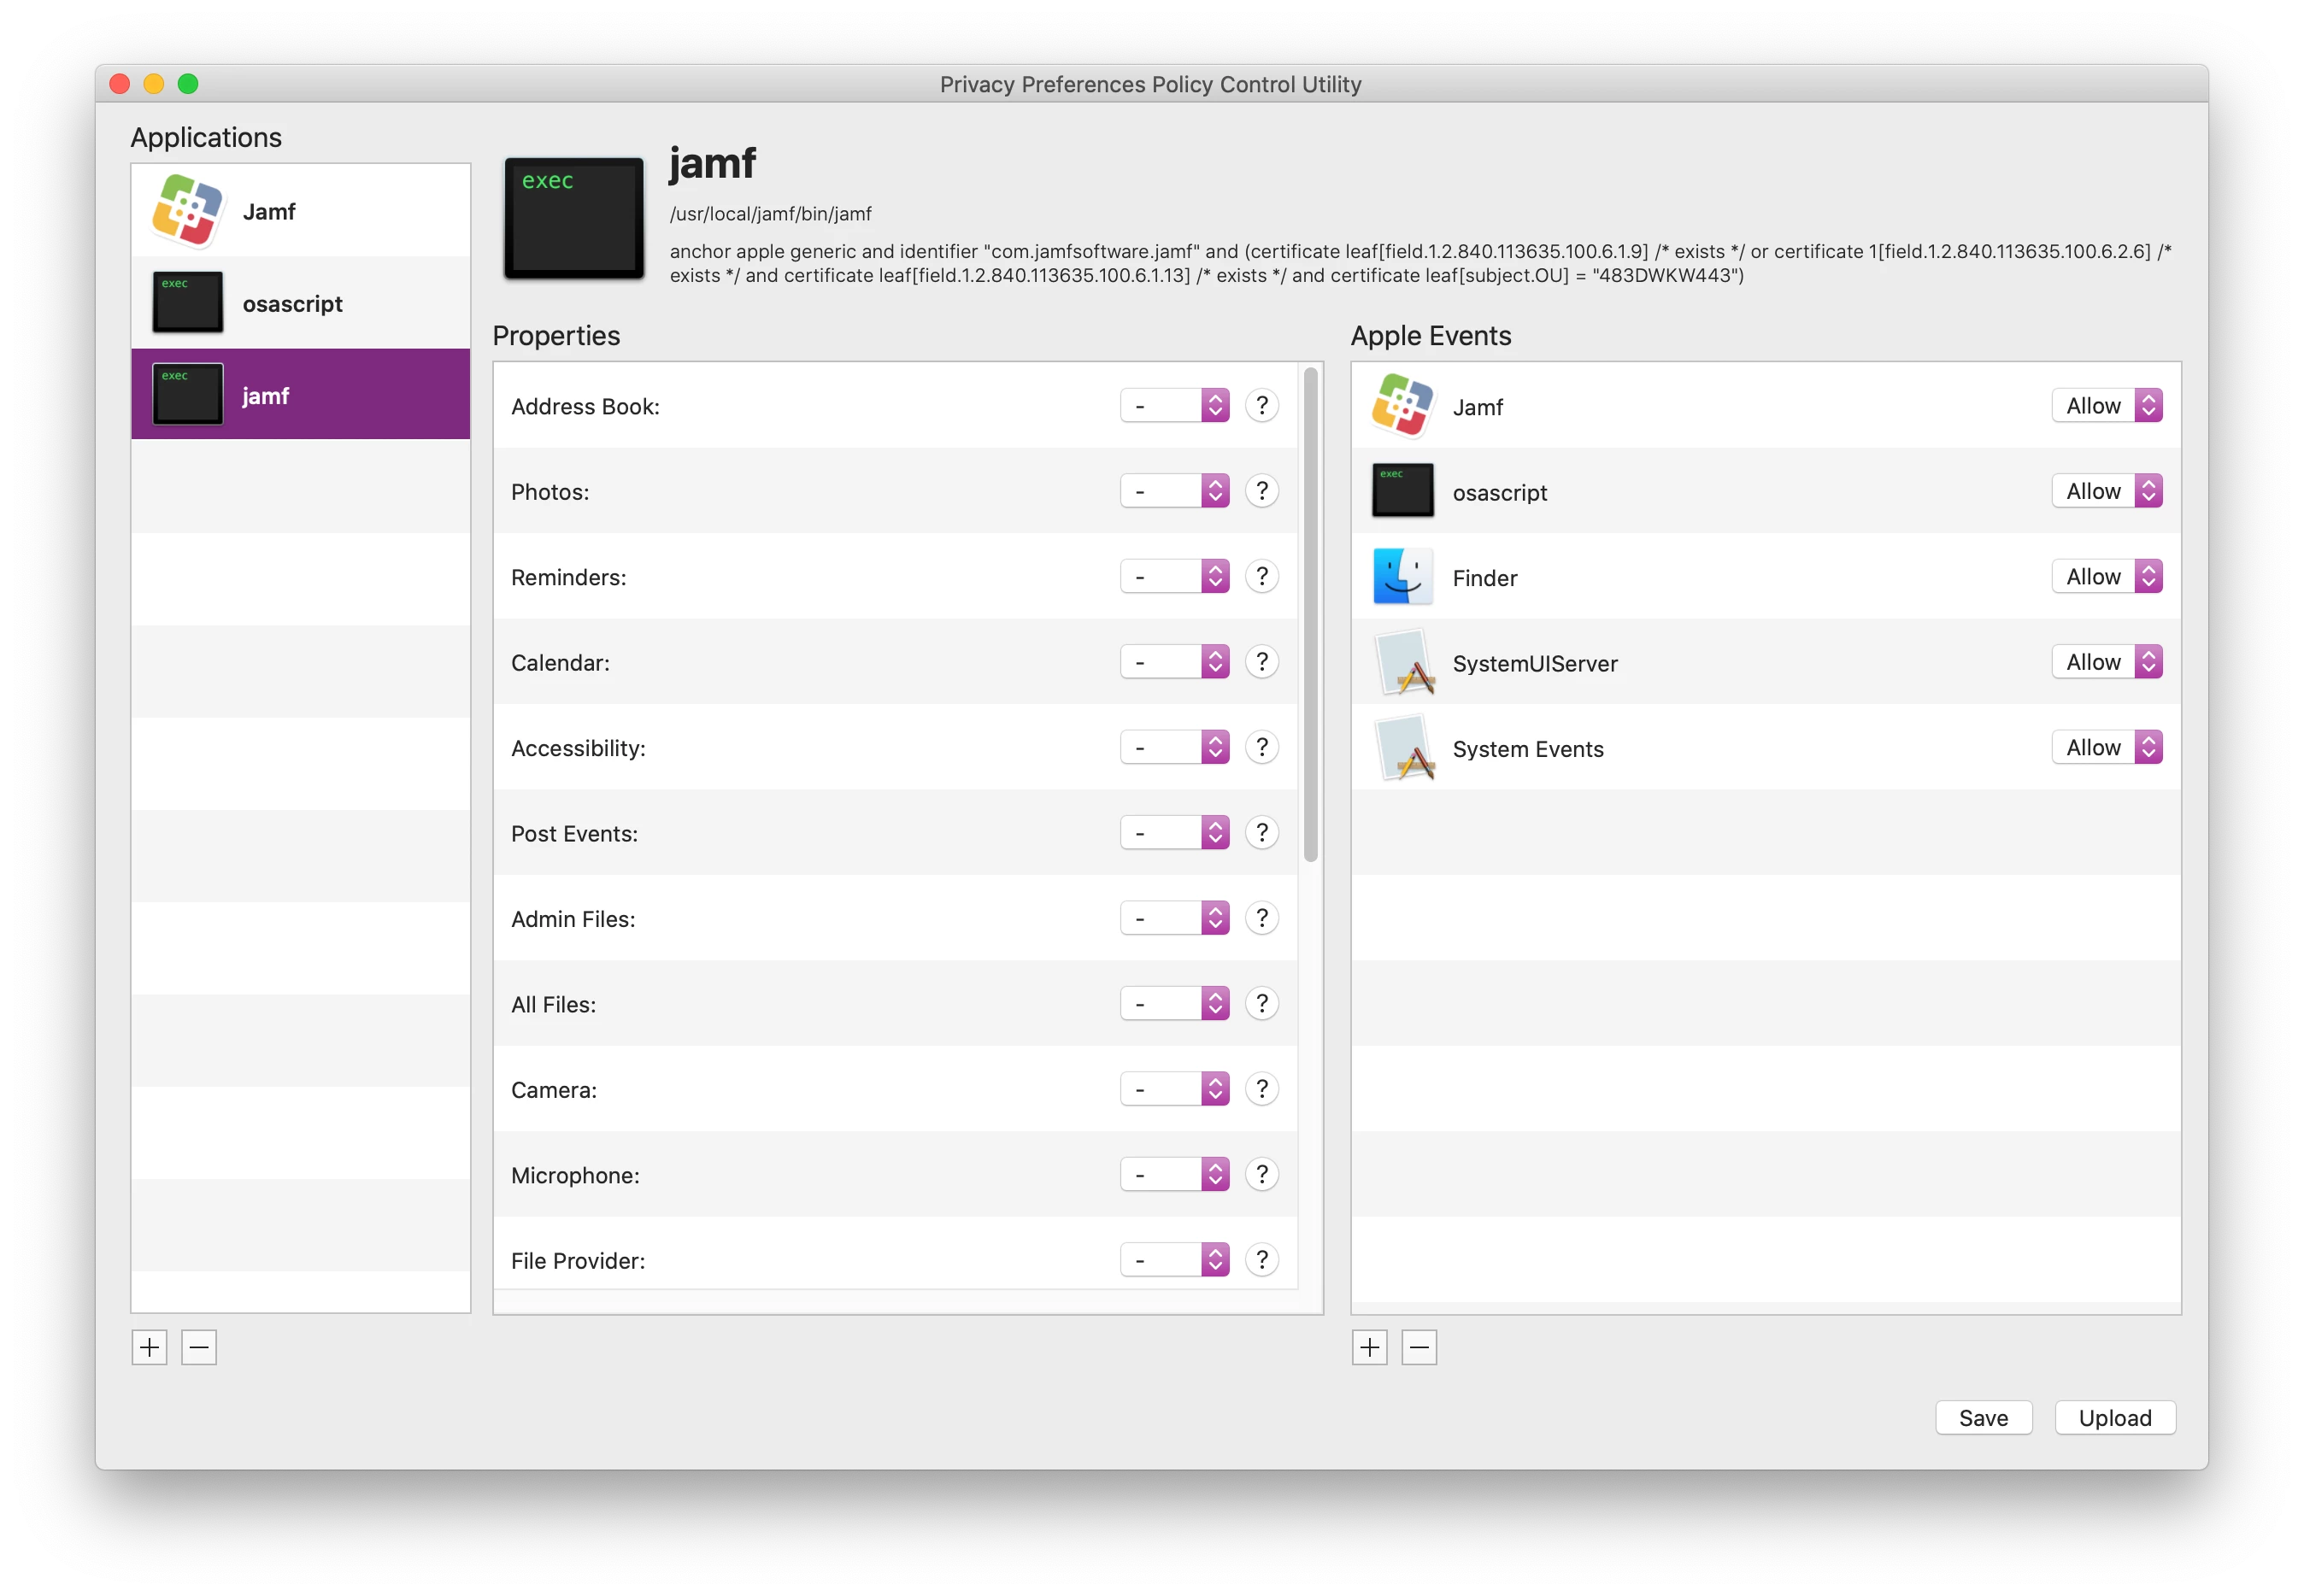Open the Microphone permission dropdown
The width and height of the screenshot is (2304, 1596).
tap(1174, 1174)
